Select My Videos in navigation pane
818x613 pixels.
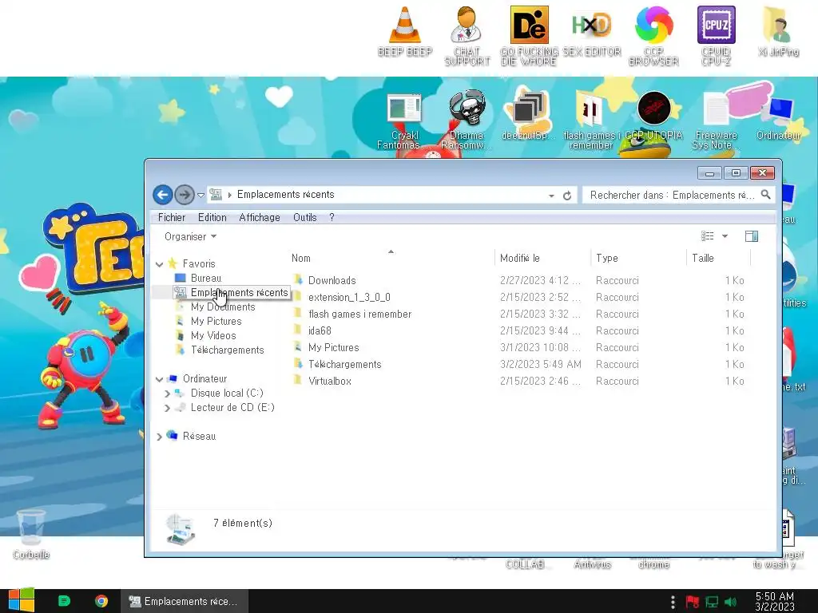[213, 336]
